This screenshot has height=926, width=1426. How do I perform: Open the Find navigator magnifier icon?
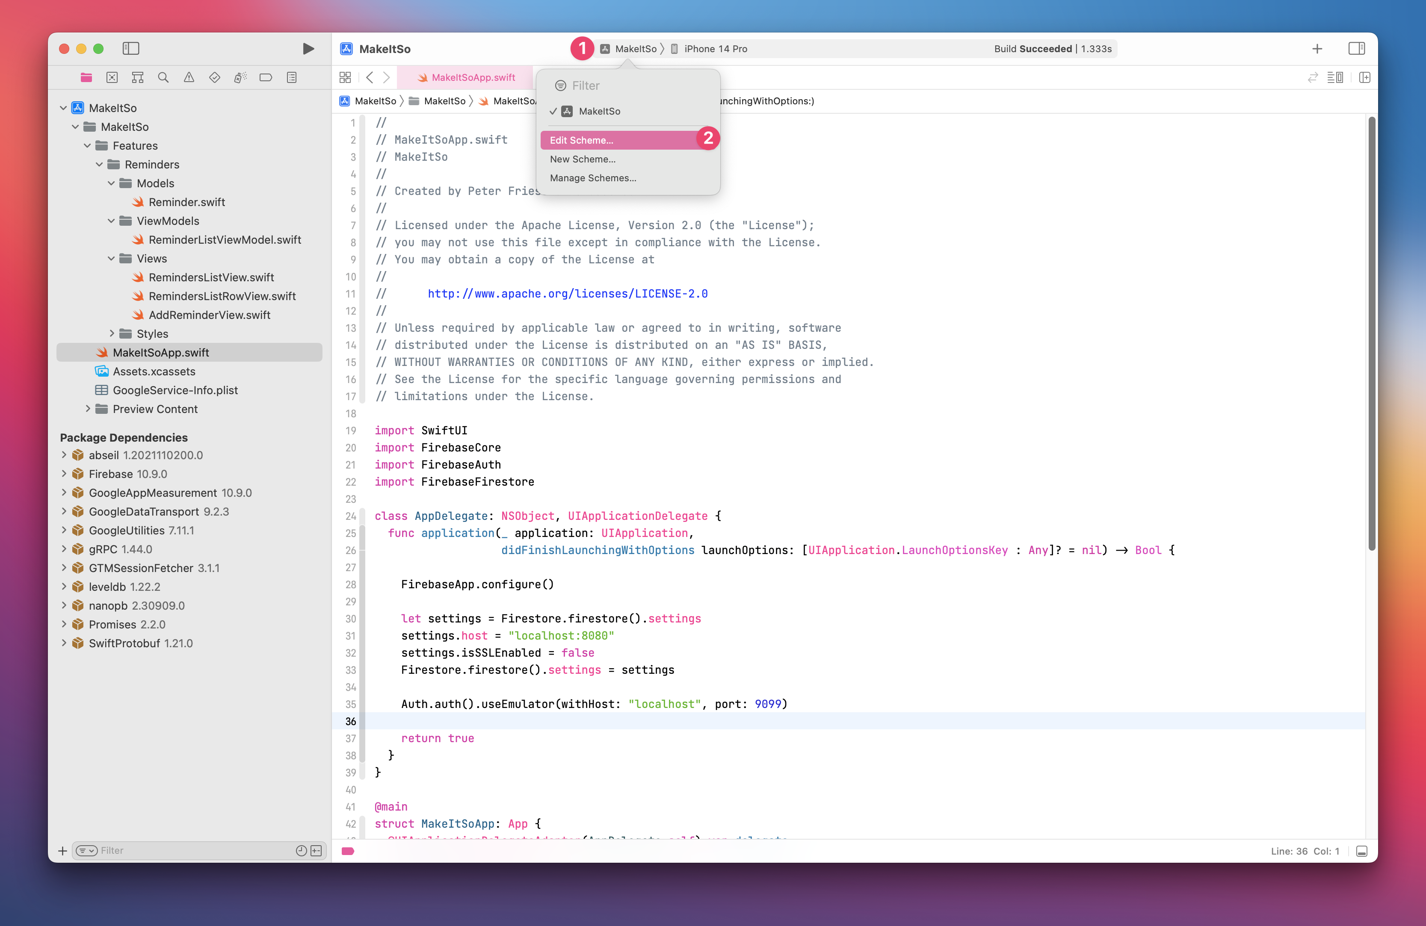click(163, 77)
